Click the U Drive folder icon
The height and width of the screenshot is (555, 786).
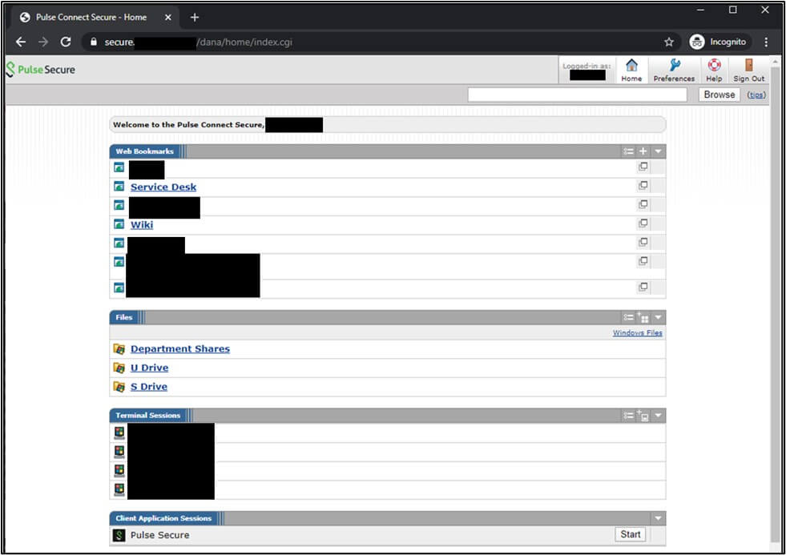(119, 368)
